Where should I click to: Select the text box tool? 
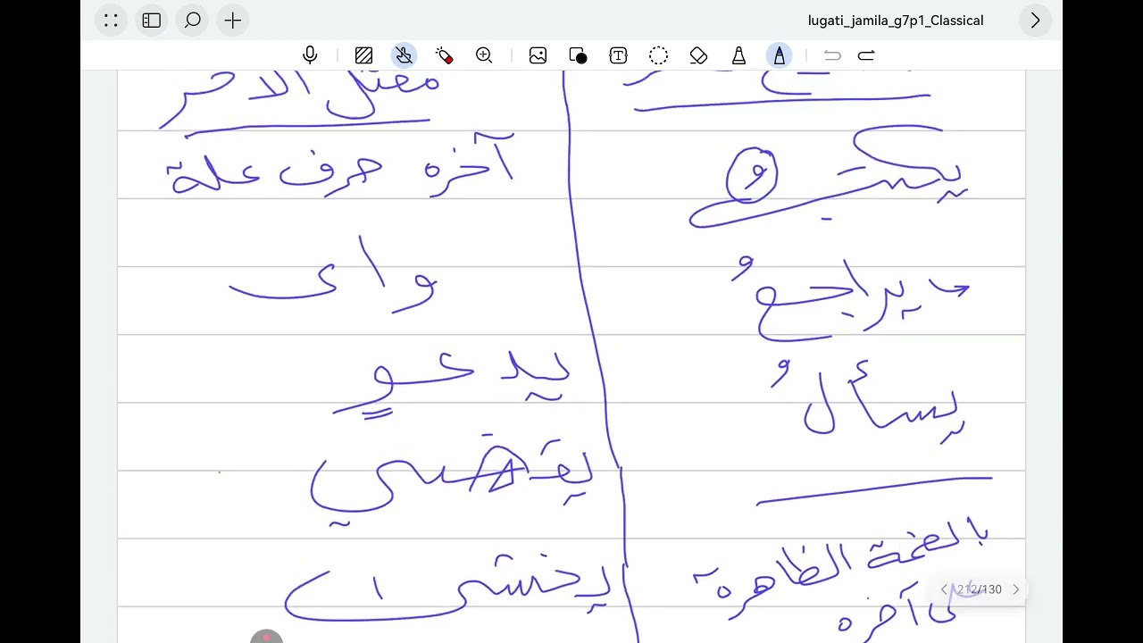point(618,55)
